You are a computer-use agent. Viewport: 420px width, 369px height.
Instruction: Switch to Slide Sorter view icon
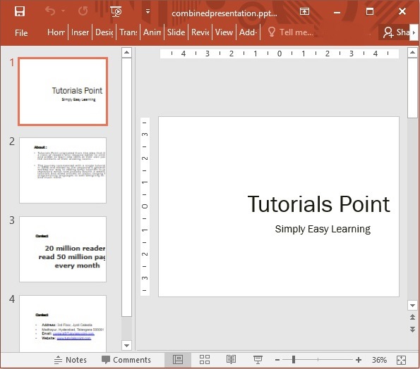205,360
